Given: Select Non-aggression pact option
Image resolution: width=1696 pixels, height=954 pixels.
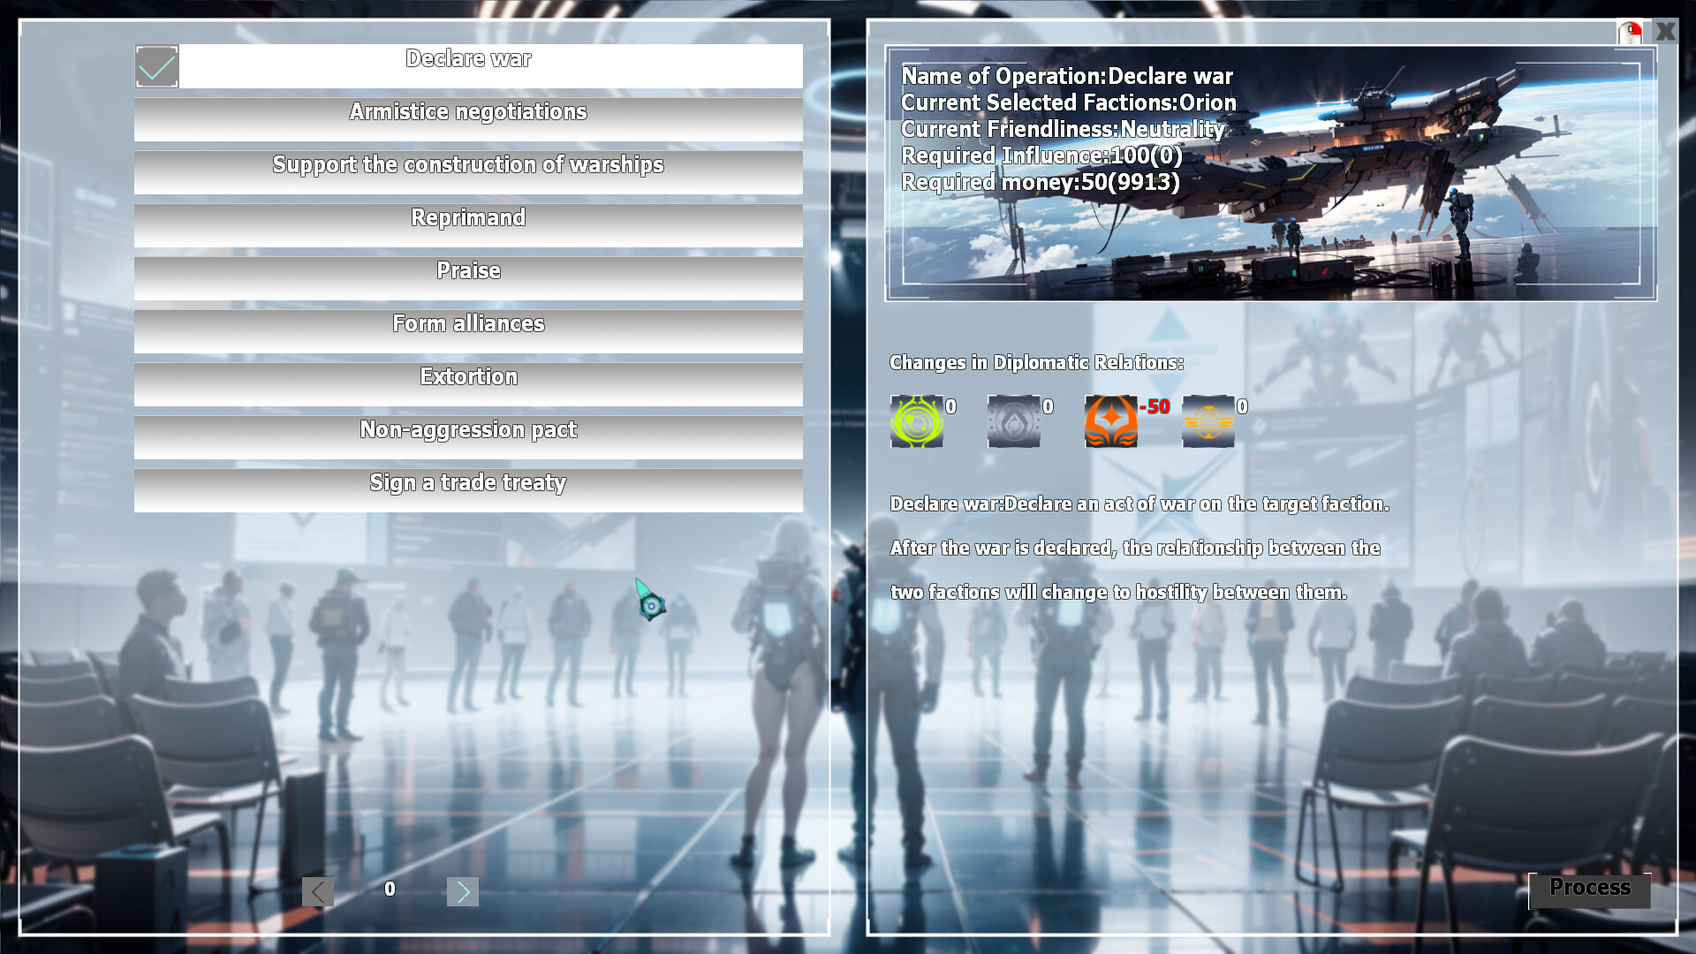Looking at the screenshot, I should (468, 437).
